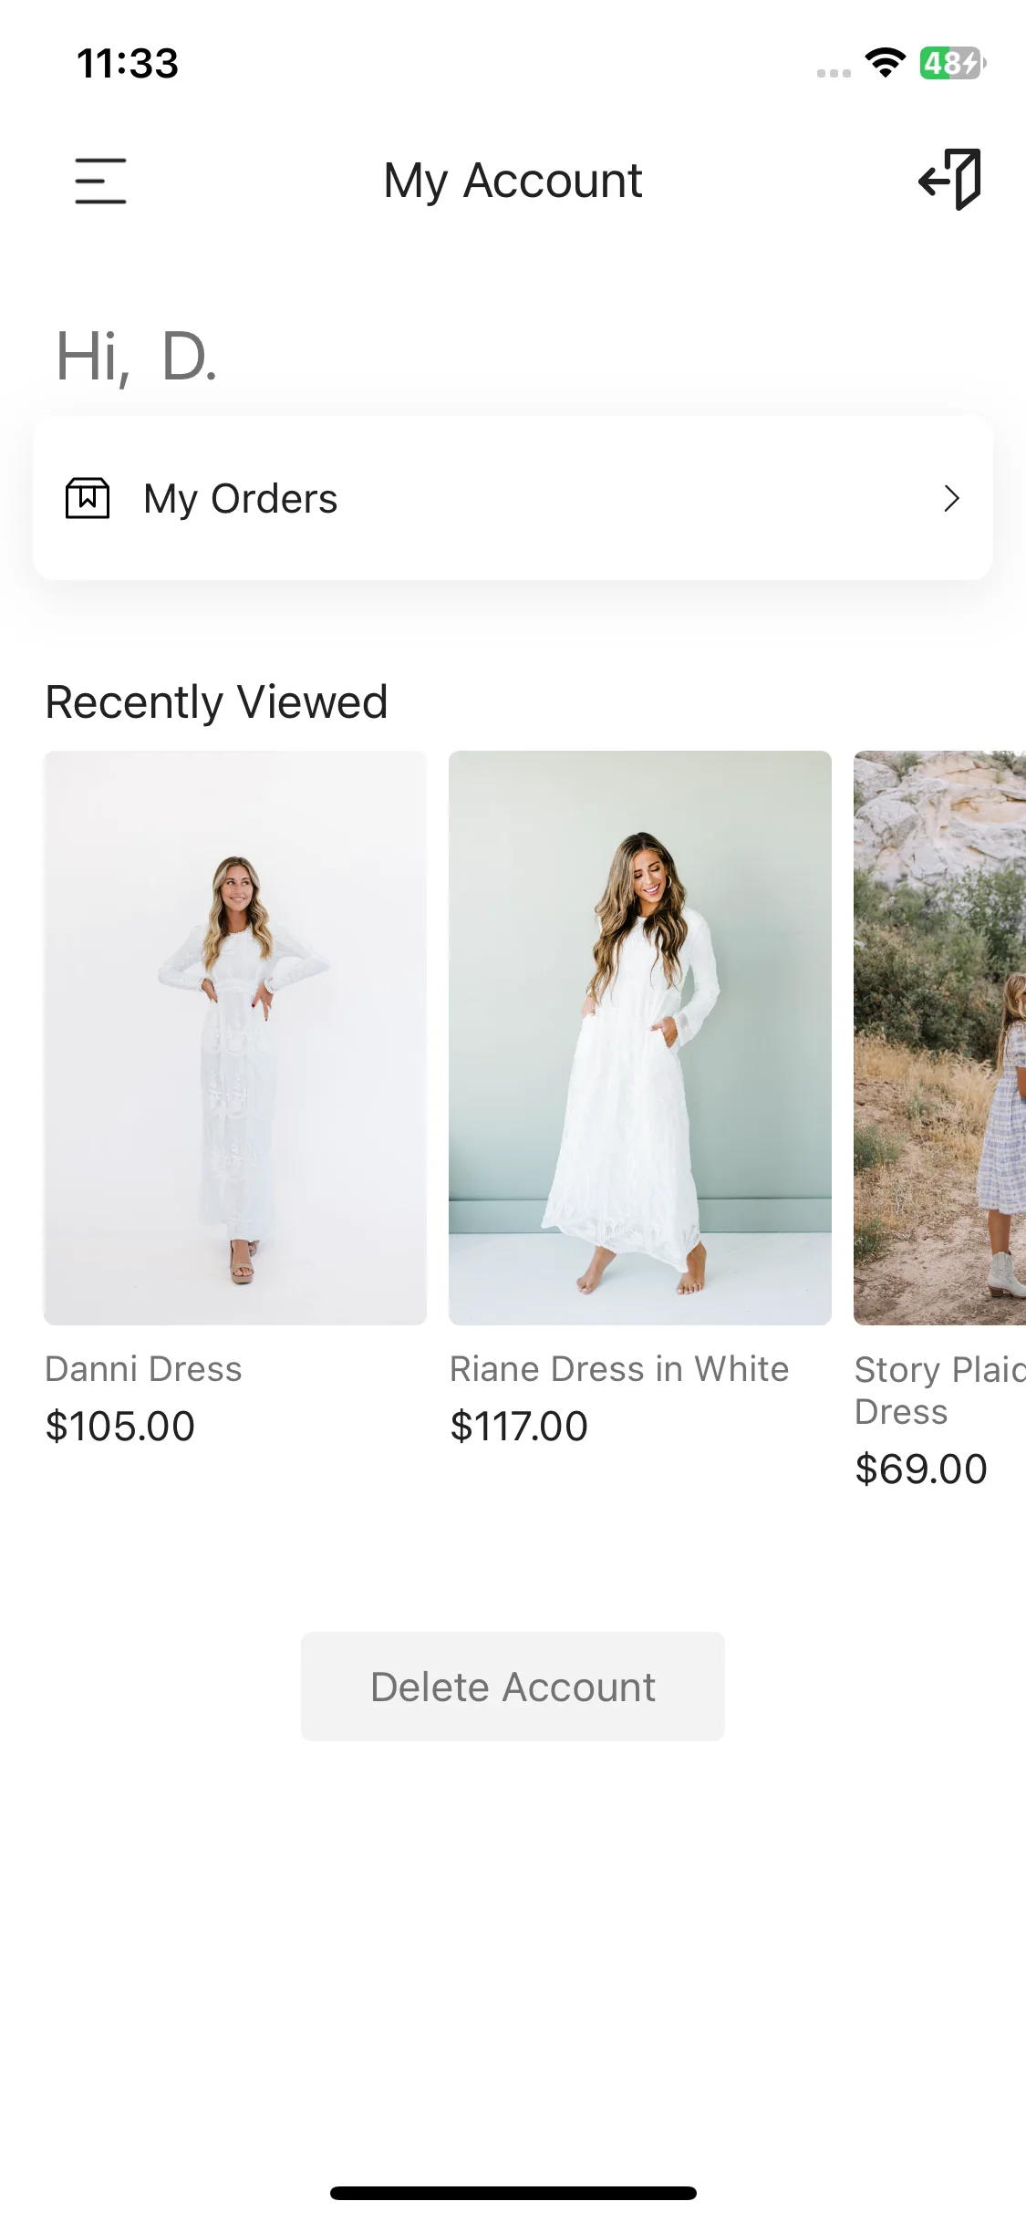Click the My Orders box icon
Screen dimensions: 1026x2222
coord(88,498)
